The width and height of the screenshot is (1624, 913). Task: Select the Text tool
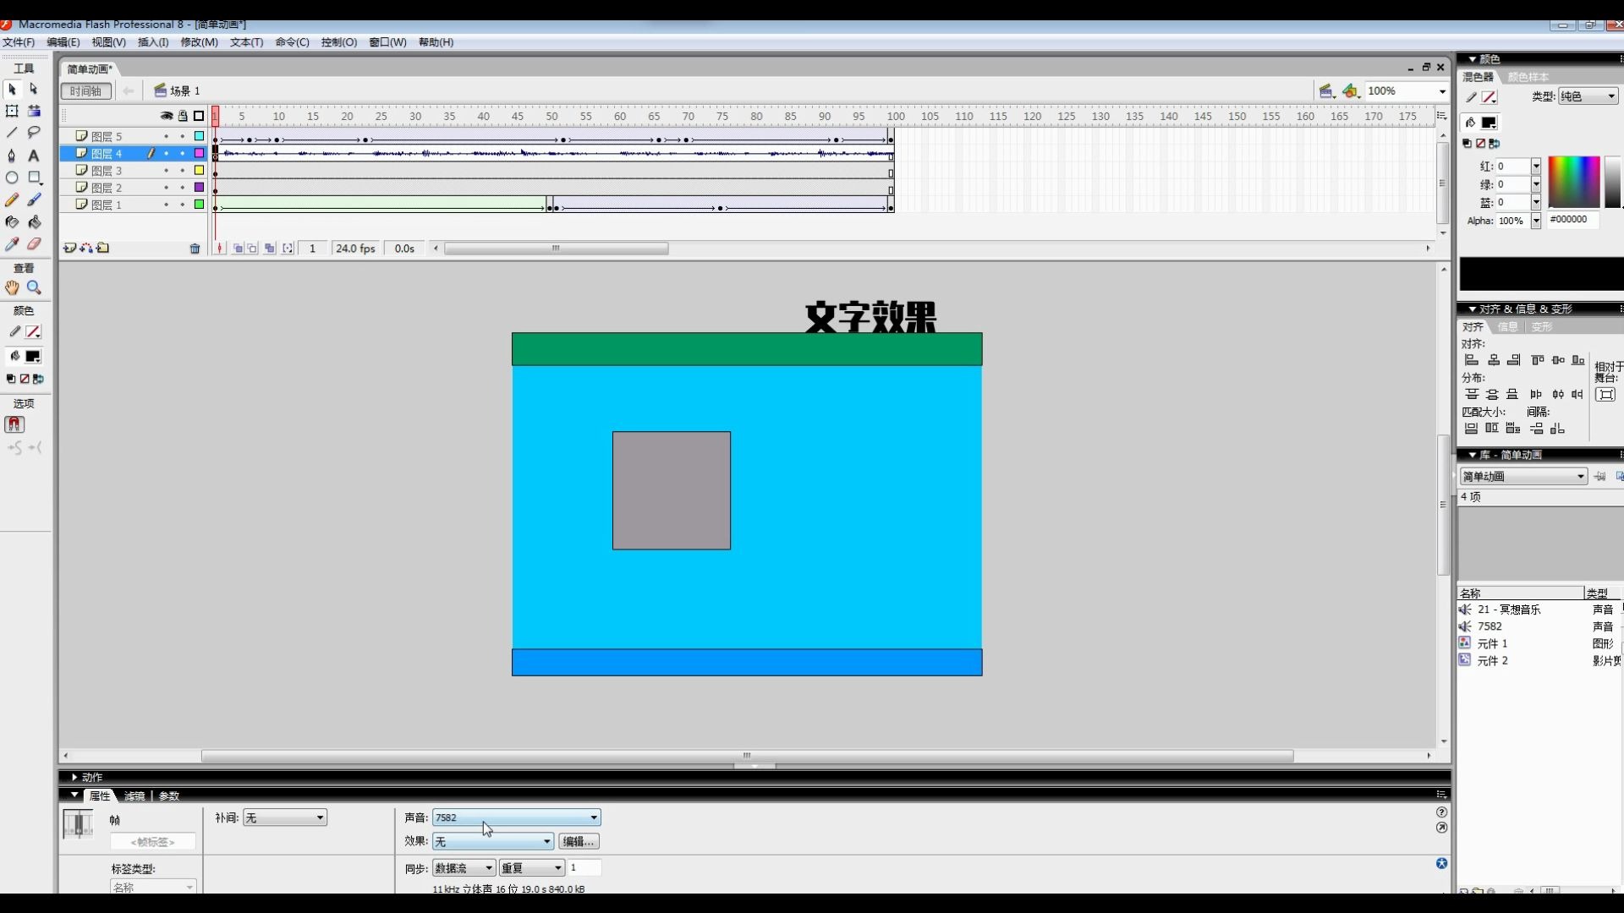(34, 156)
